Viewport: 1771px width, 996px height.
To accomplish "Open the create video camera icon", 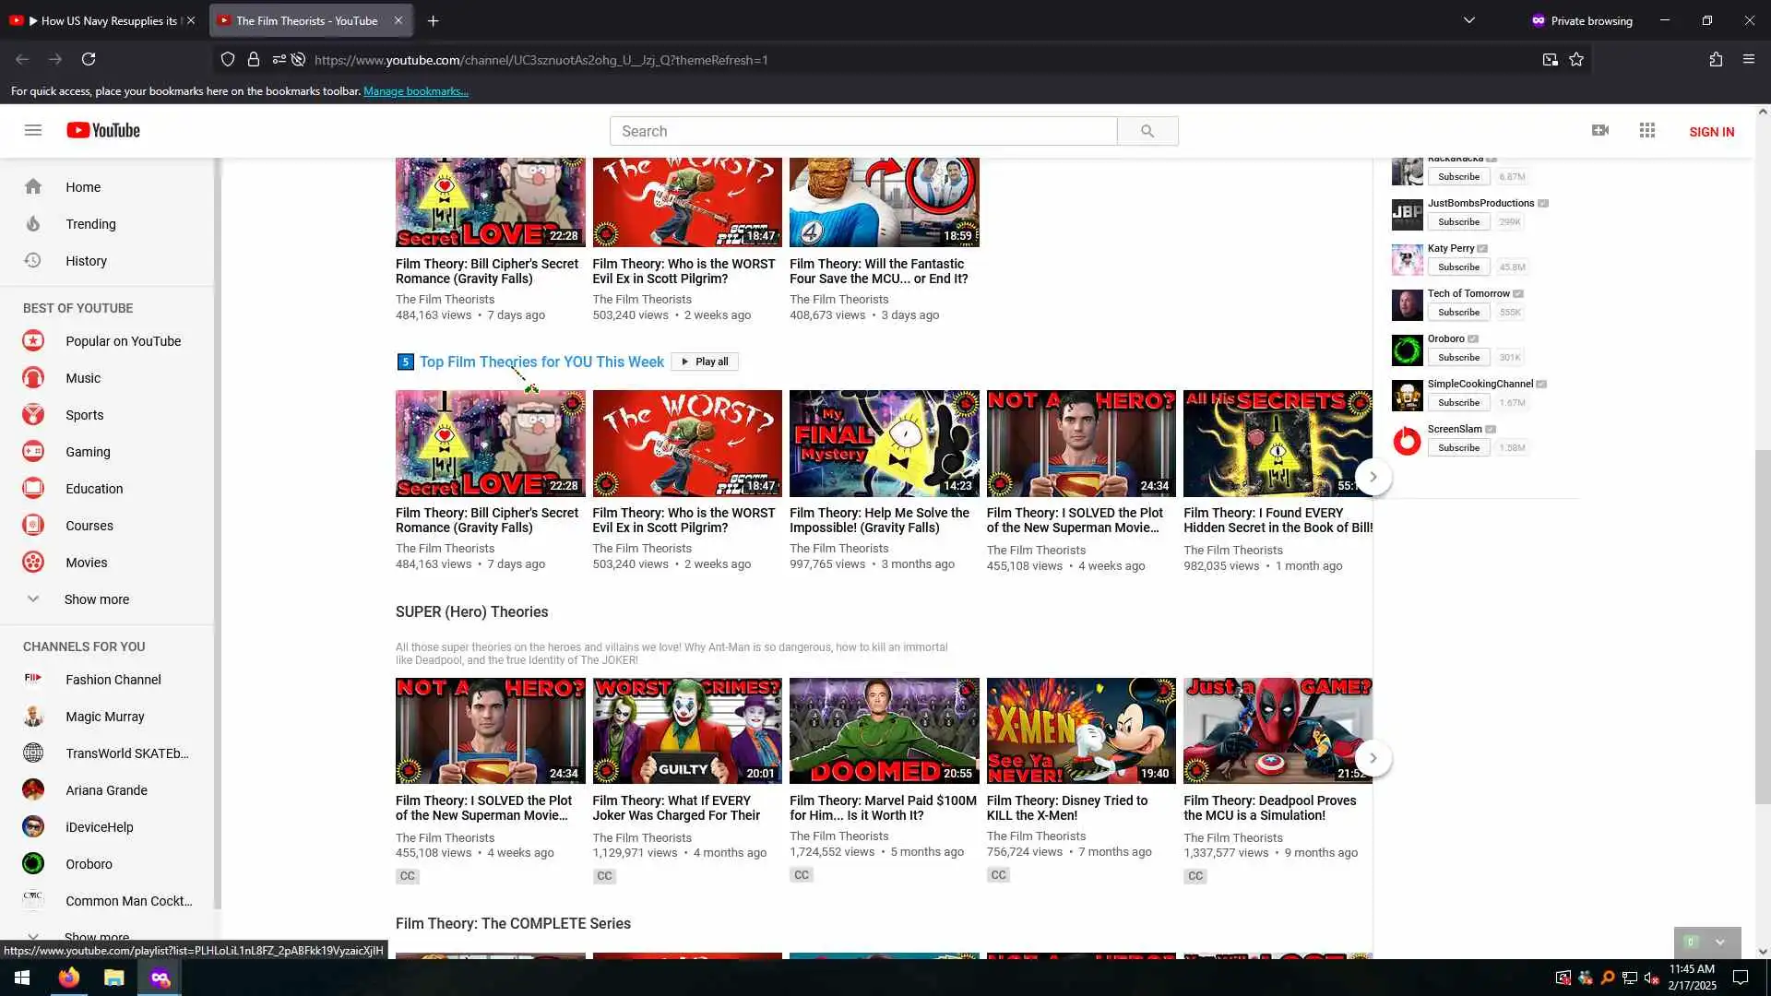I will click(1600, 130).
